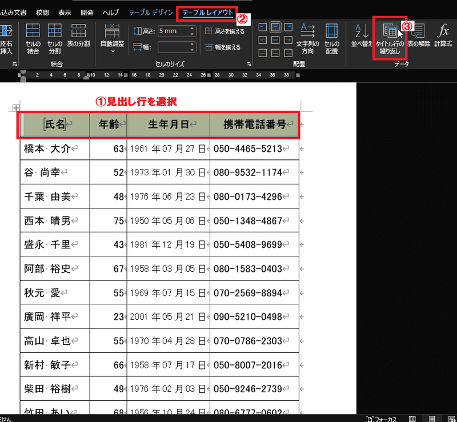Select align center cell alignment

[x=275, y=40]
